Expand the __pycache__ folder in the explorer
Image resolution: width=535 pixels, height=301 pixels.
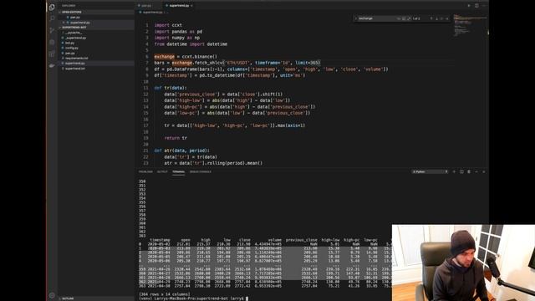coord(97,33)
